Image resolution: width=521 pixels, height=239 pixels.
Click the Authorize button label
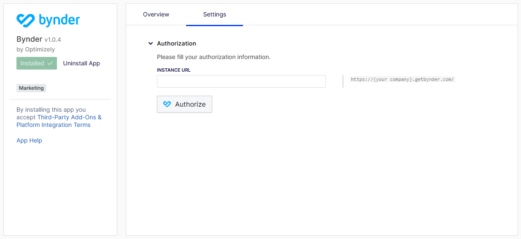(x=190, y=104)
